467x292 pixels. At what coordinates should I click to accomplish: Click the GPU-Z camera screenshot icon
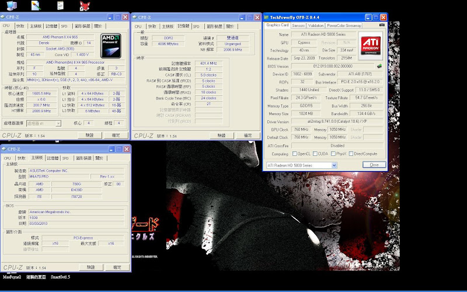click(382, 25)
